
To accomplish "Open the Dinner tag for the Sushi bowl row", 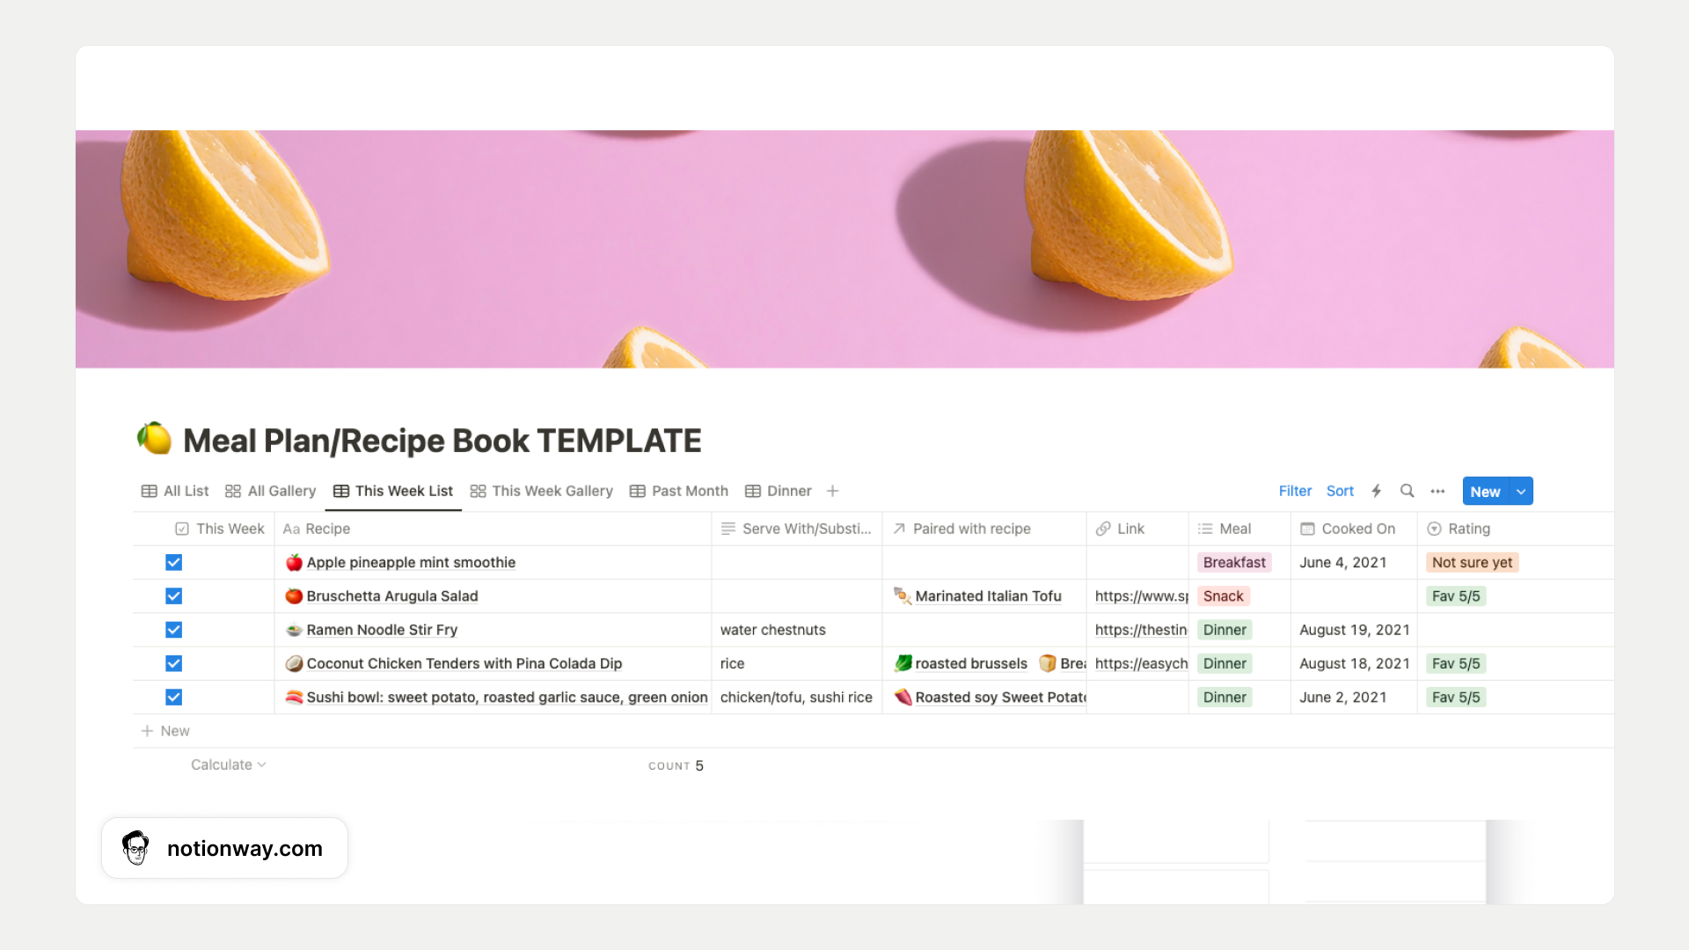I will coord(1225,697).
